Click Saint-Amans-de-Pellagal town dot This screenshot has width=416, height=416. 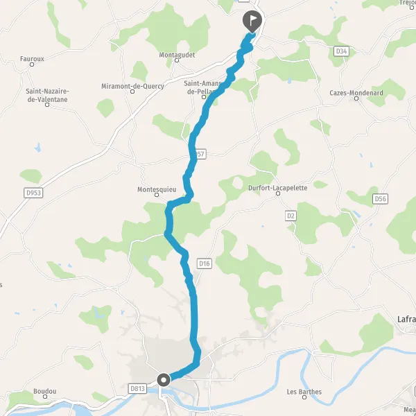coord(204,97)
